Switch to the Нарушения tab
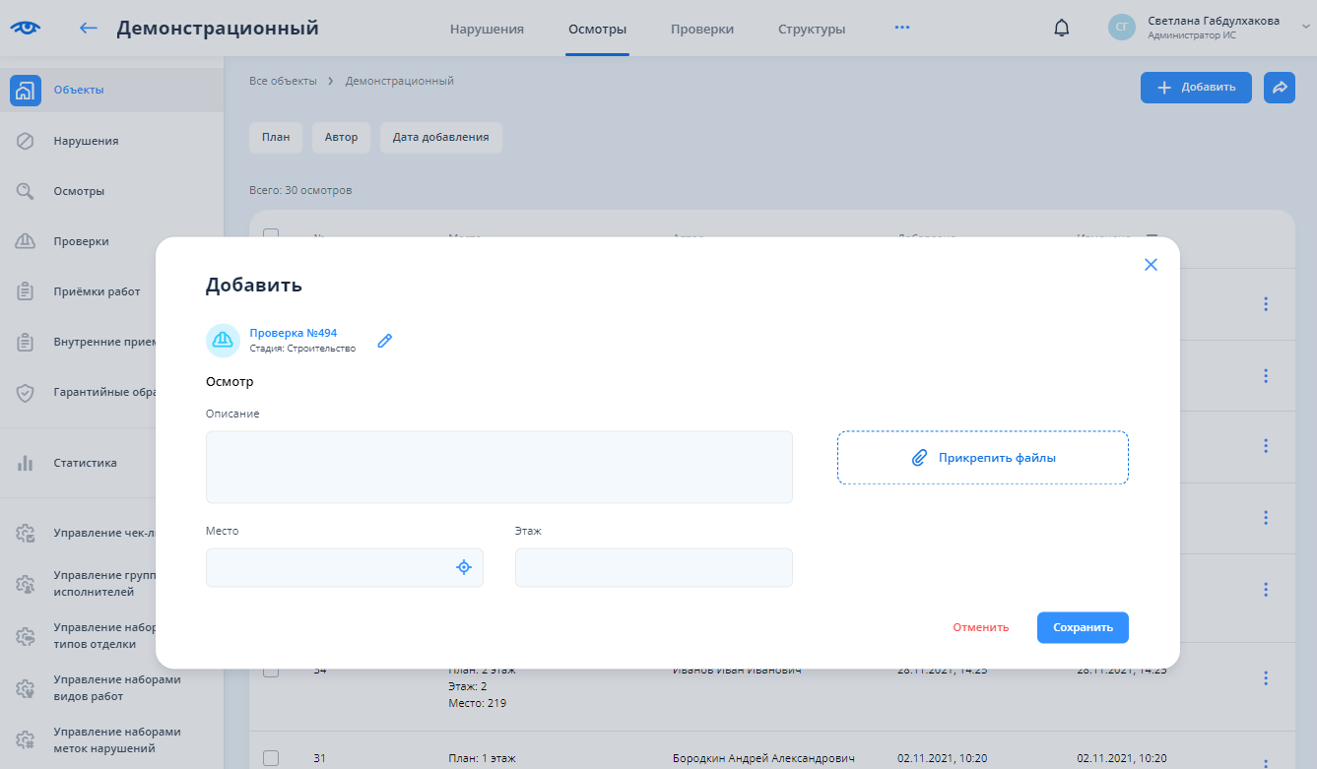This screenshot has height=769, width=1317. 487,29
